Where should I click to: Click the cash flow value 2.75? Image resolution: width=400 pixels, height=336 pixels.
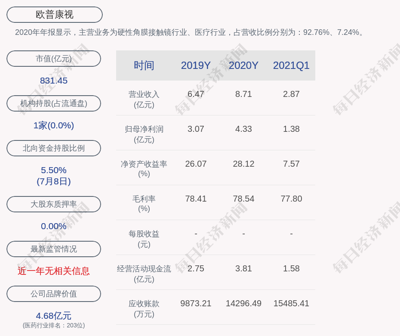coord(196,268)
